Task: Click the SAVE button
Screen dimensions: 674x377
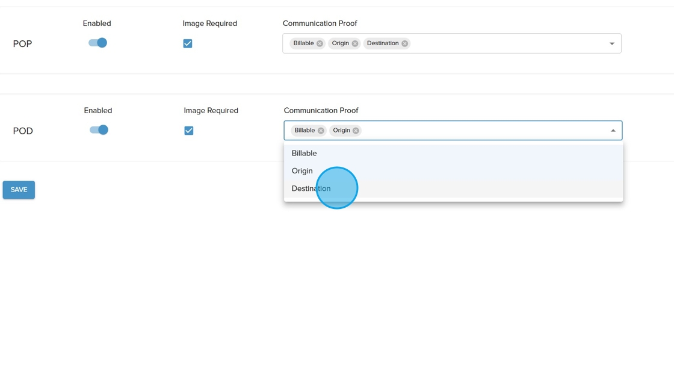Action: click(x=19, y=190)
